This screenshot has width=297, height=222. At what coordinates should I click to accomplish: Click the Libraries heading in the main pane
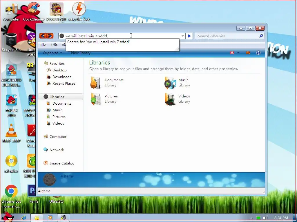[99, 62]
